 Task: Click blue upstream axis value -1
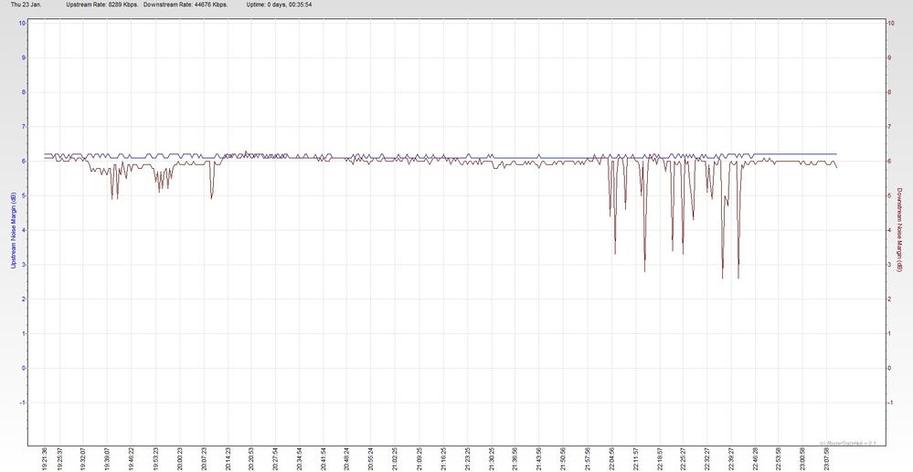coord(22,403)
